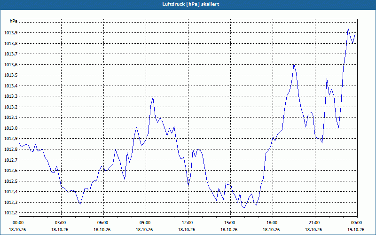Click the 1013,2 y-axis label

pyautogui.click(x=11, y=107)
